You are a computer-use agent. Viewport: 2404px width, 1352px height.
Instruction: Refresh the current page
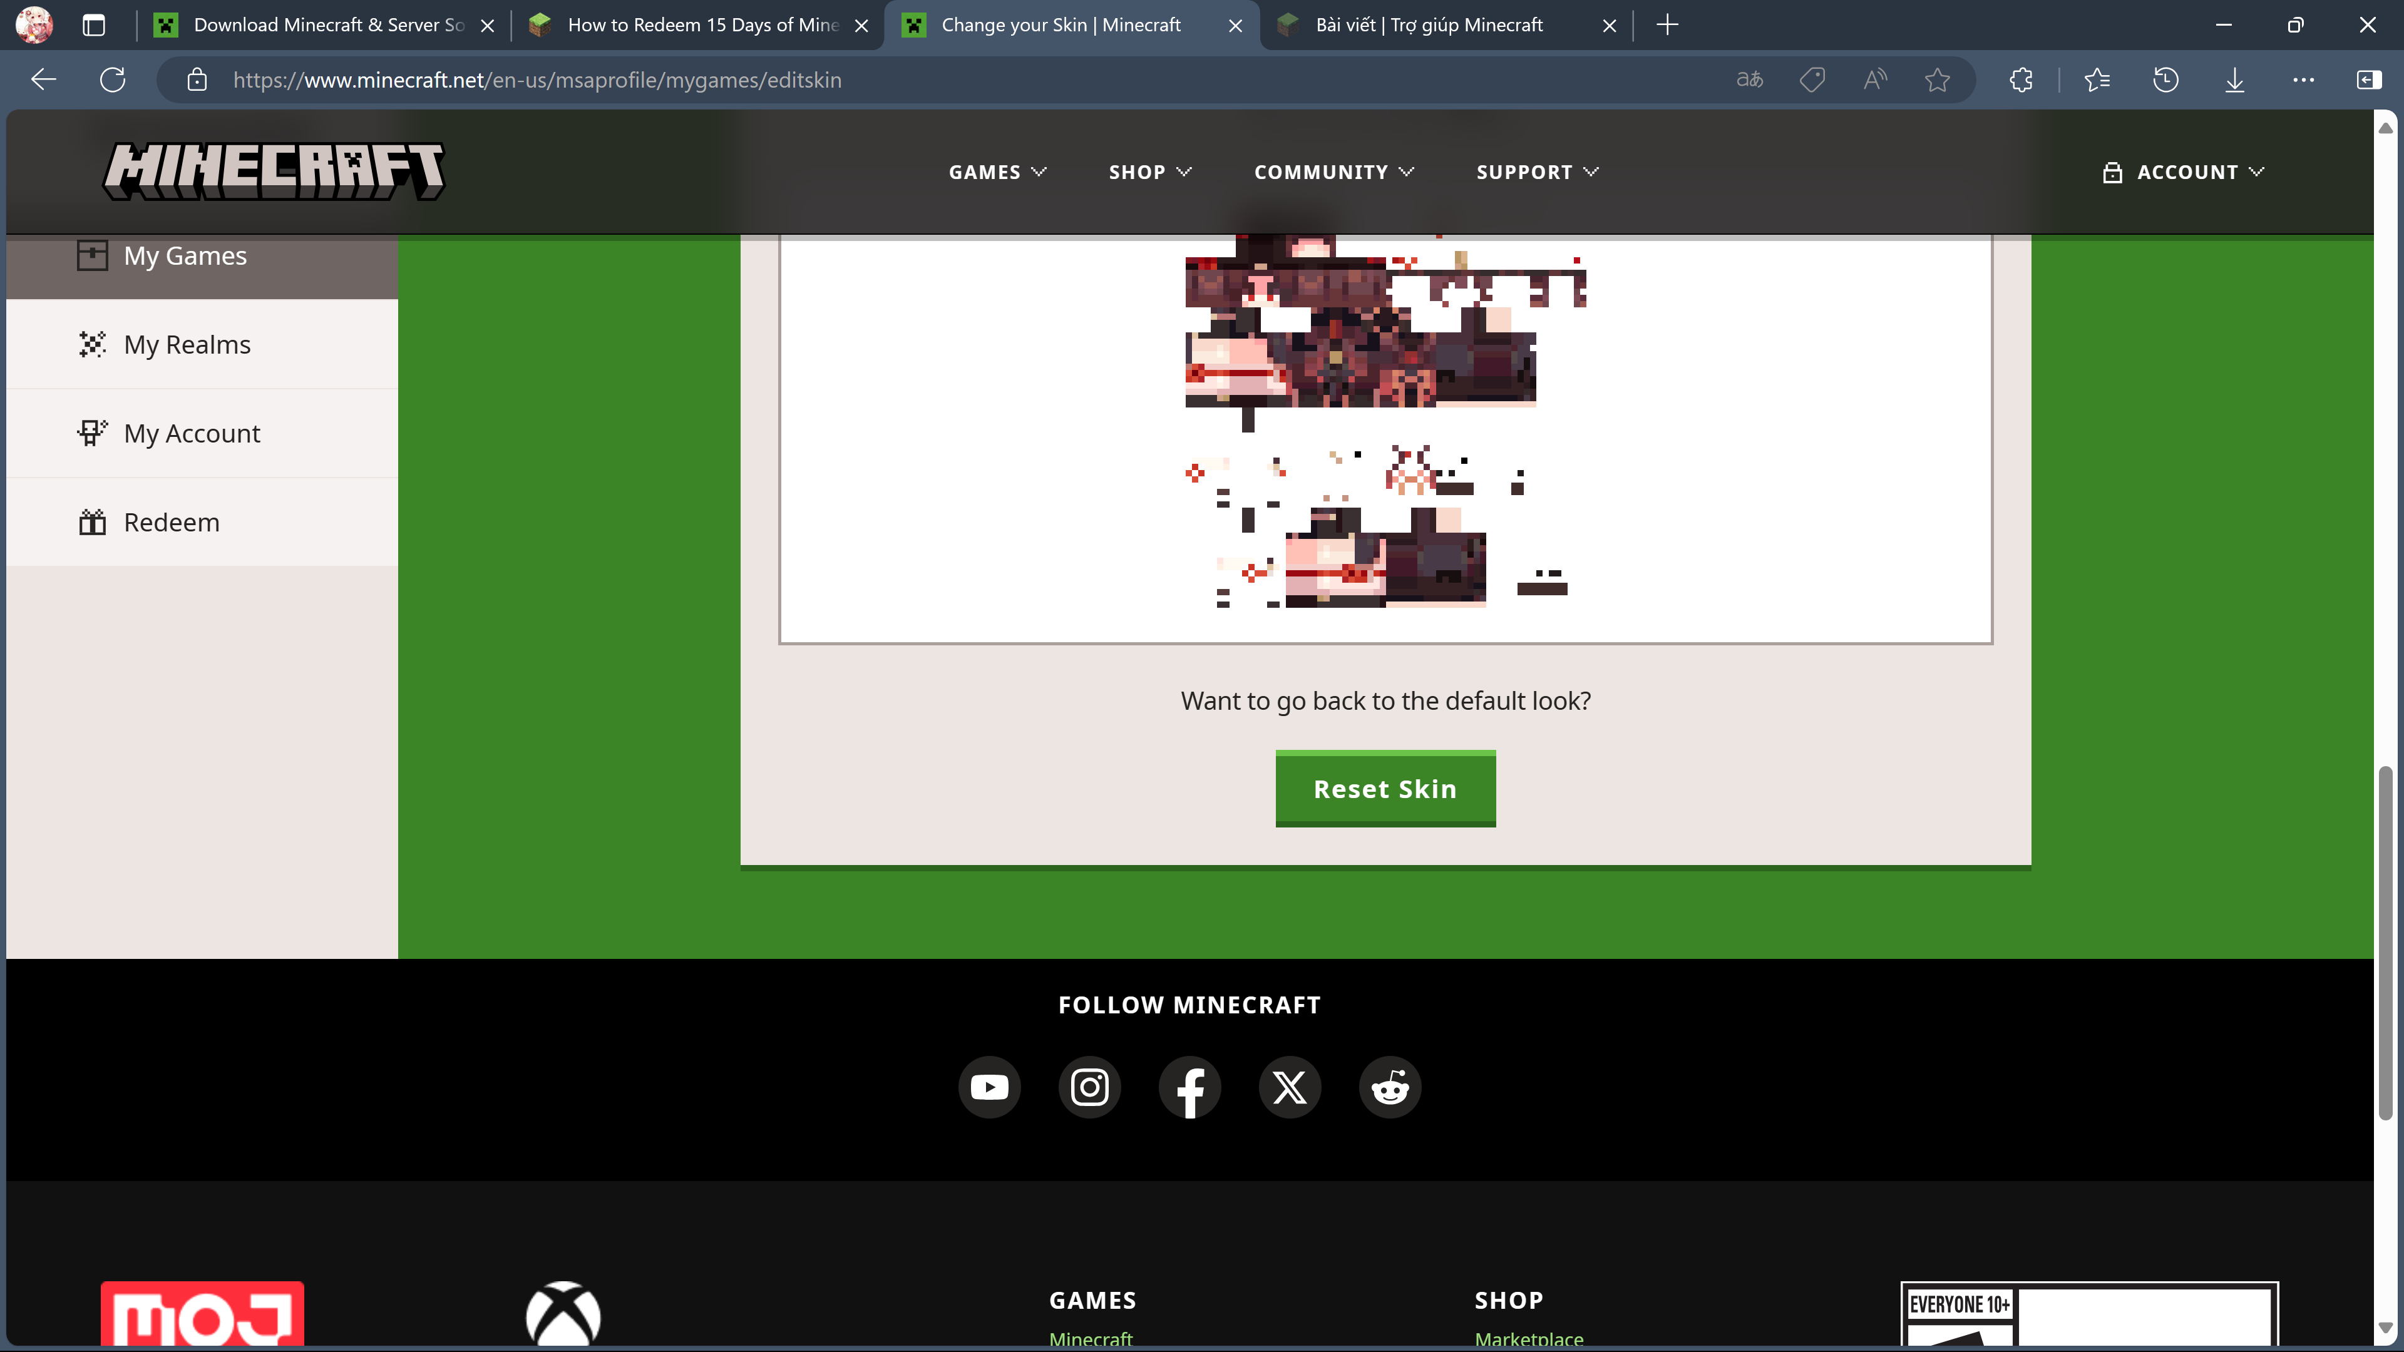point(113,80)
